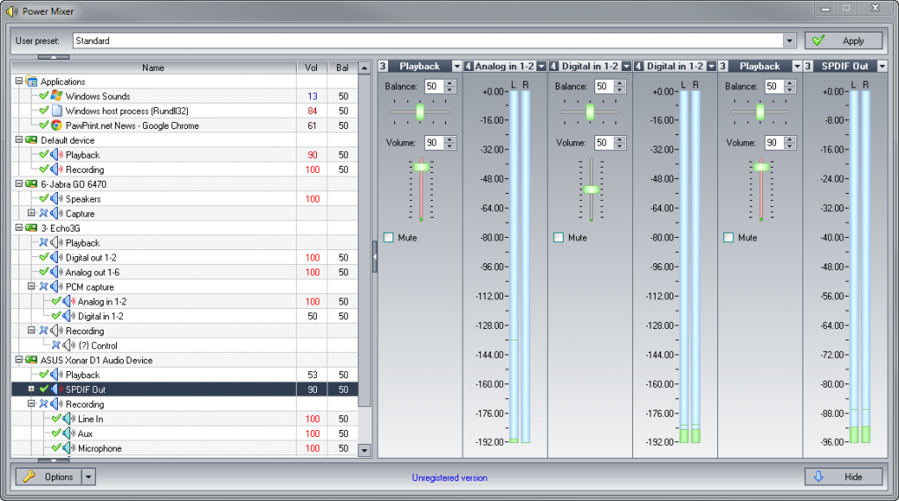Click the Unregistered version link

pos(449,477)
